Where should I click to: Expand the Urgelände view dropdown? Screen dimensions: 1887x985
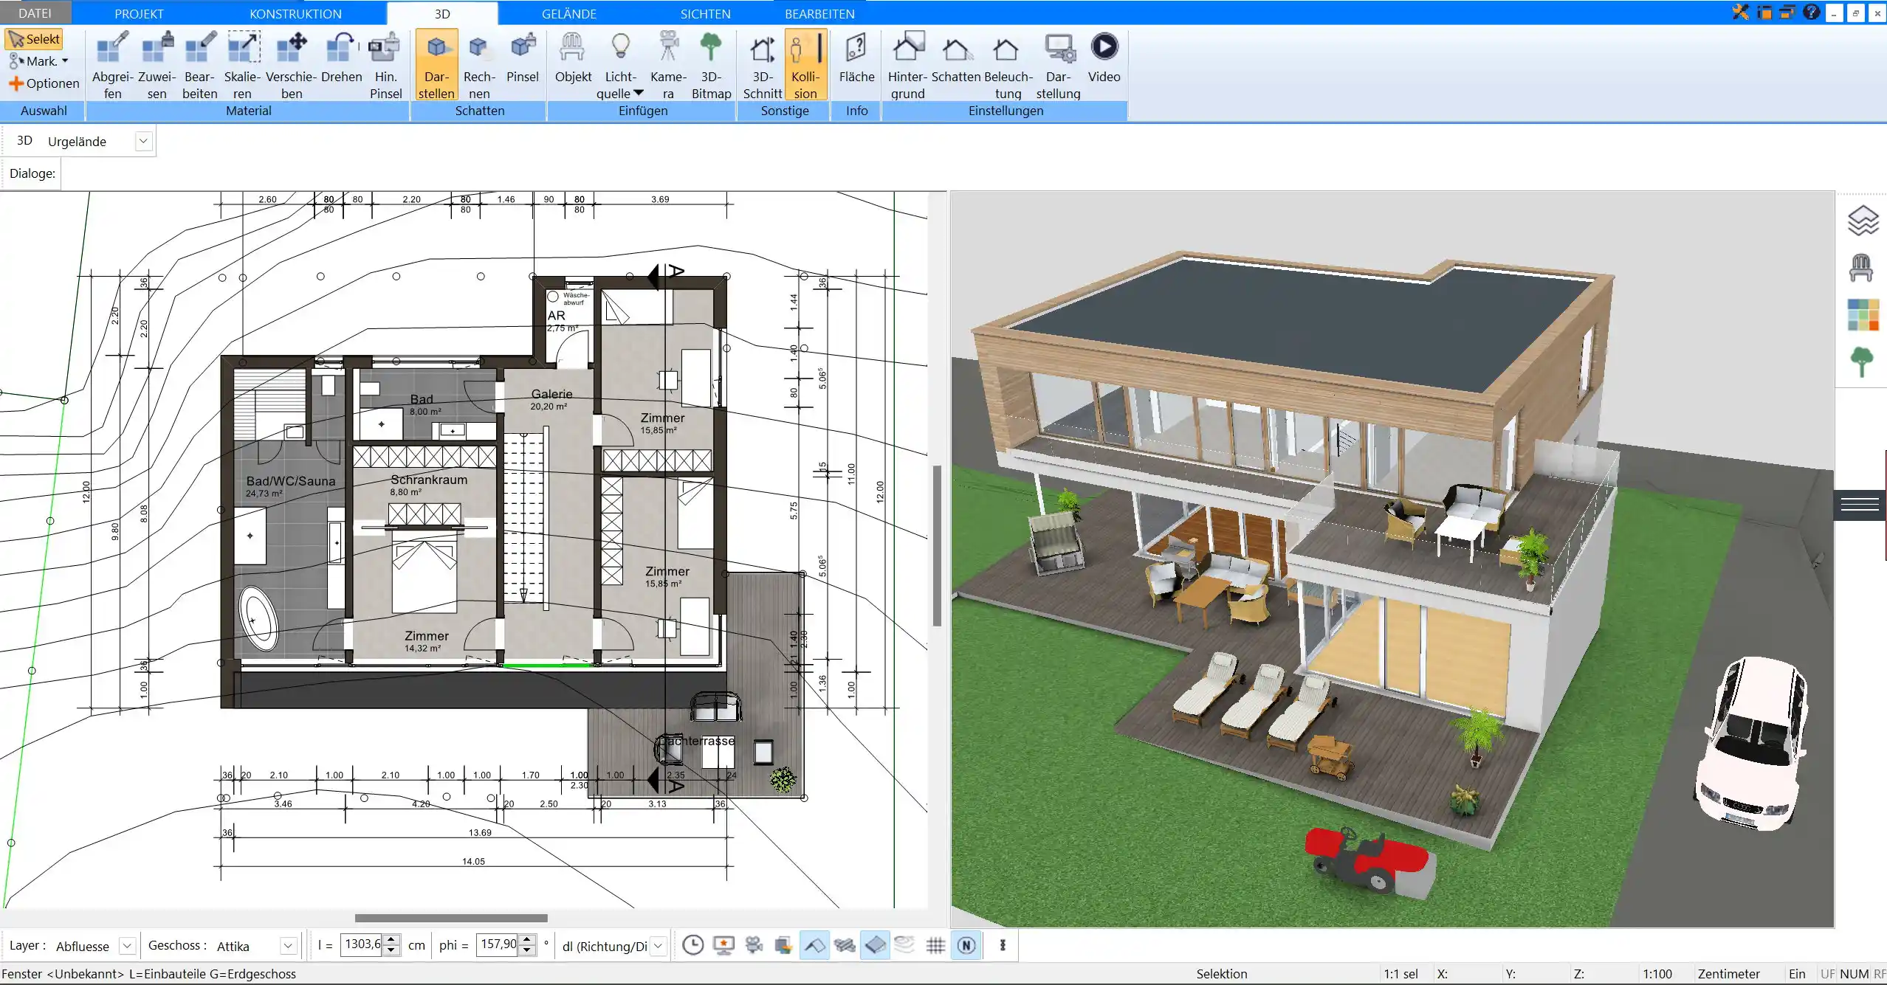[144, 141]
